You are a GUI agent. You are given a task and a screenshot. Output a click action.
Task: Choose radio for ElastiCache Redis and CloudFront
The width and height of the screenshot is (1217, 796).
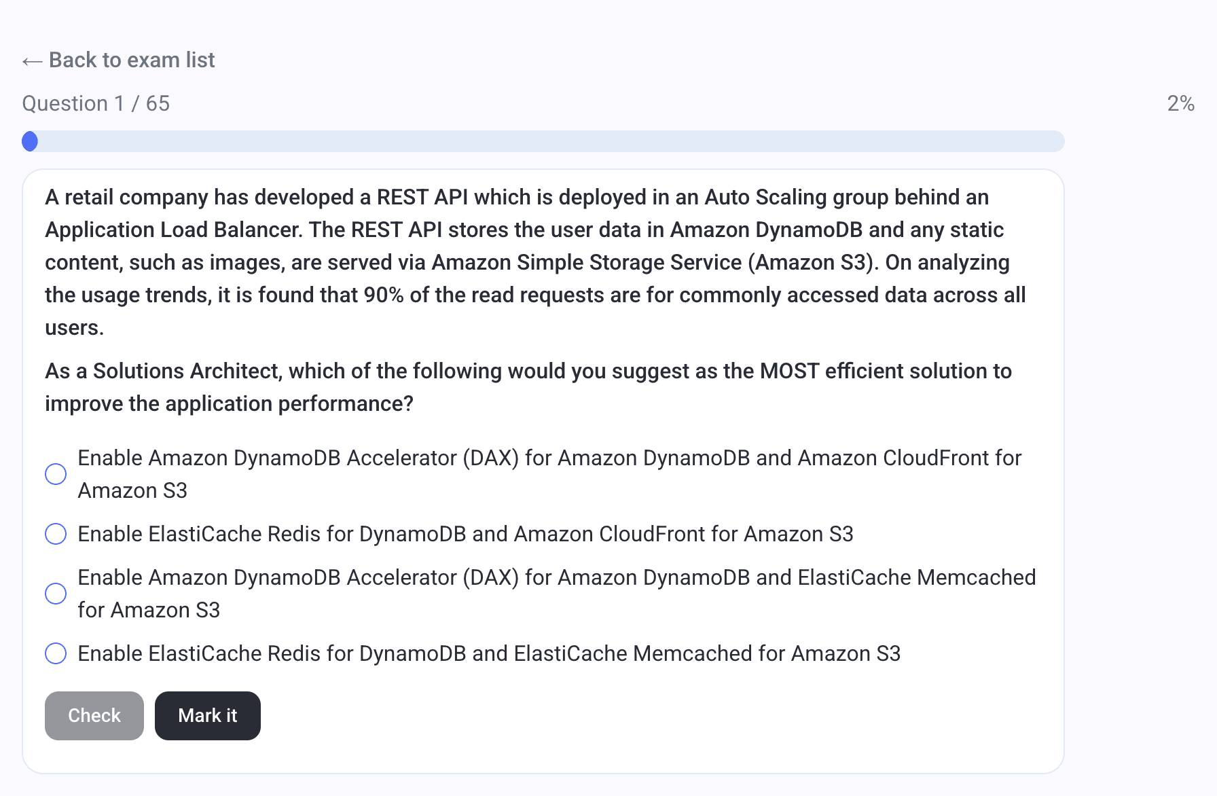tap(56, 534)
